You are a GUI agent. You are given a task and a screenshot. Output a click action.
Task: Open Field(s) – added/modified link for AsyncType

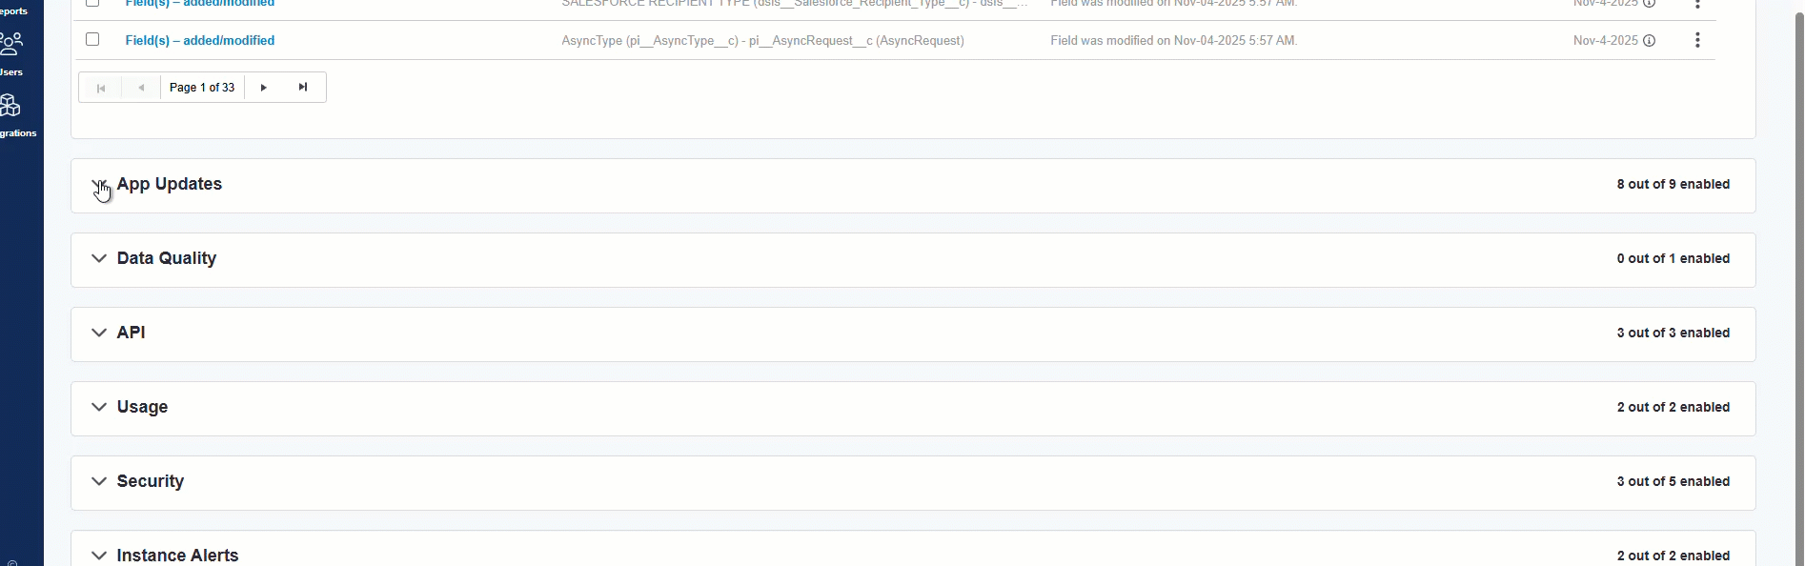point(200,41)
